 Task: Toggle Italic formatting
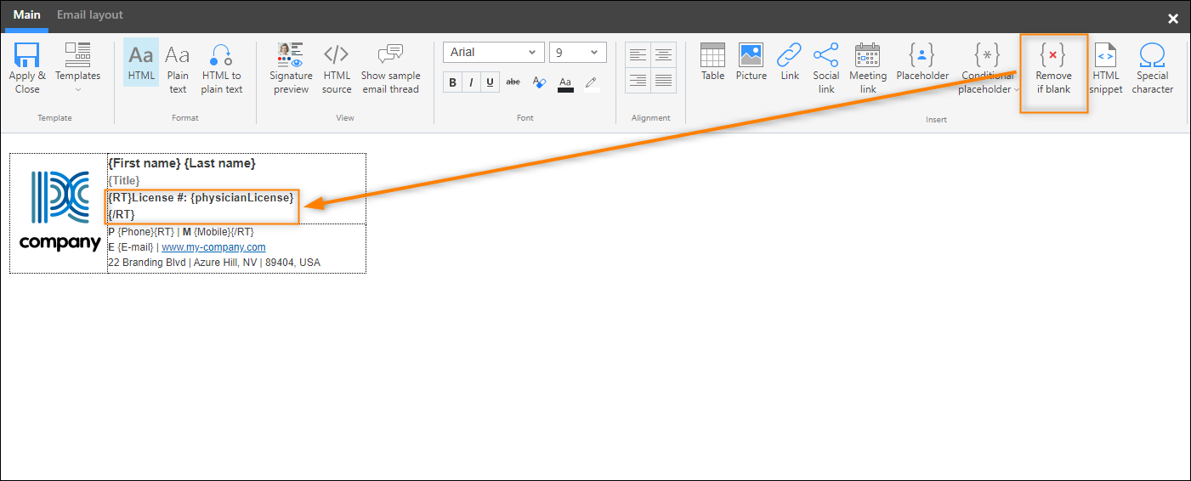click(471, 82)
